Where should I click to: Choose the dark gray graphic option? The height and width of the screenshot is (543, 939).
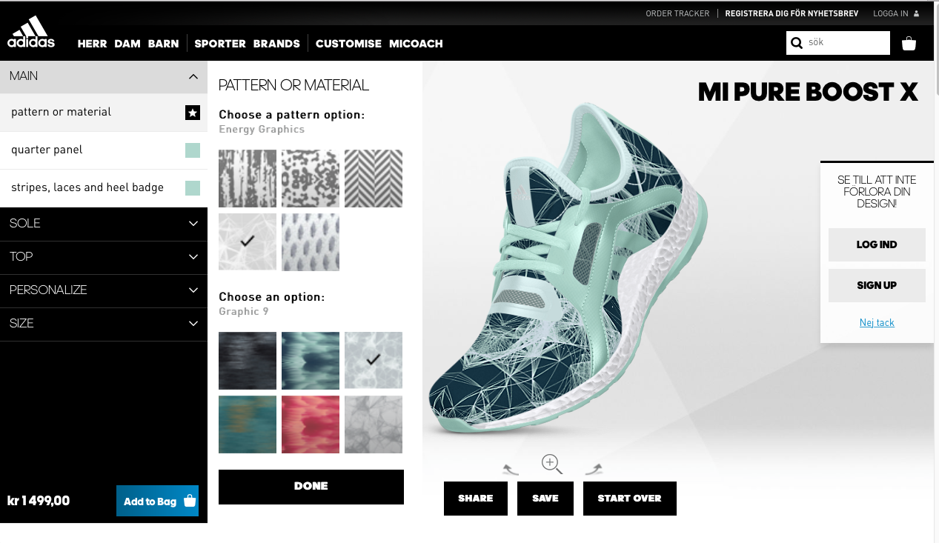pos(248,361)
